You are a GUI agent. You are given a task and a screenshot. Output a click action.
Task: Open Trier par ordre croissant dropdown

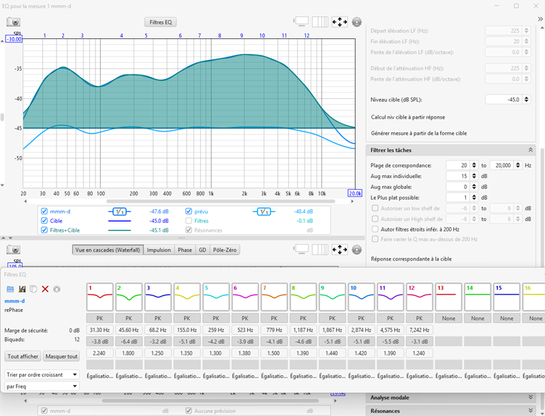click(42, 374)
